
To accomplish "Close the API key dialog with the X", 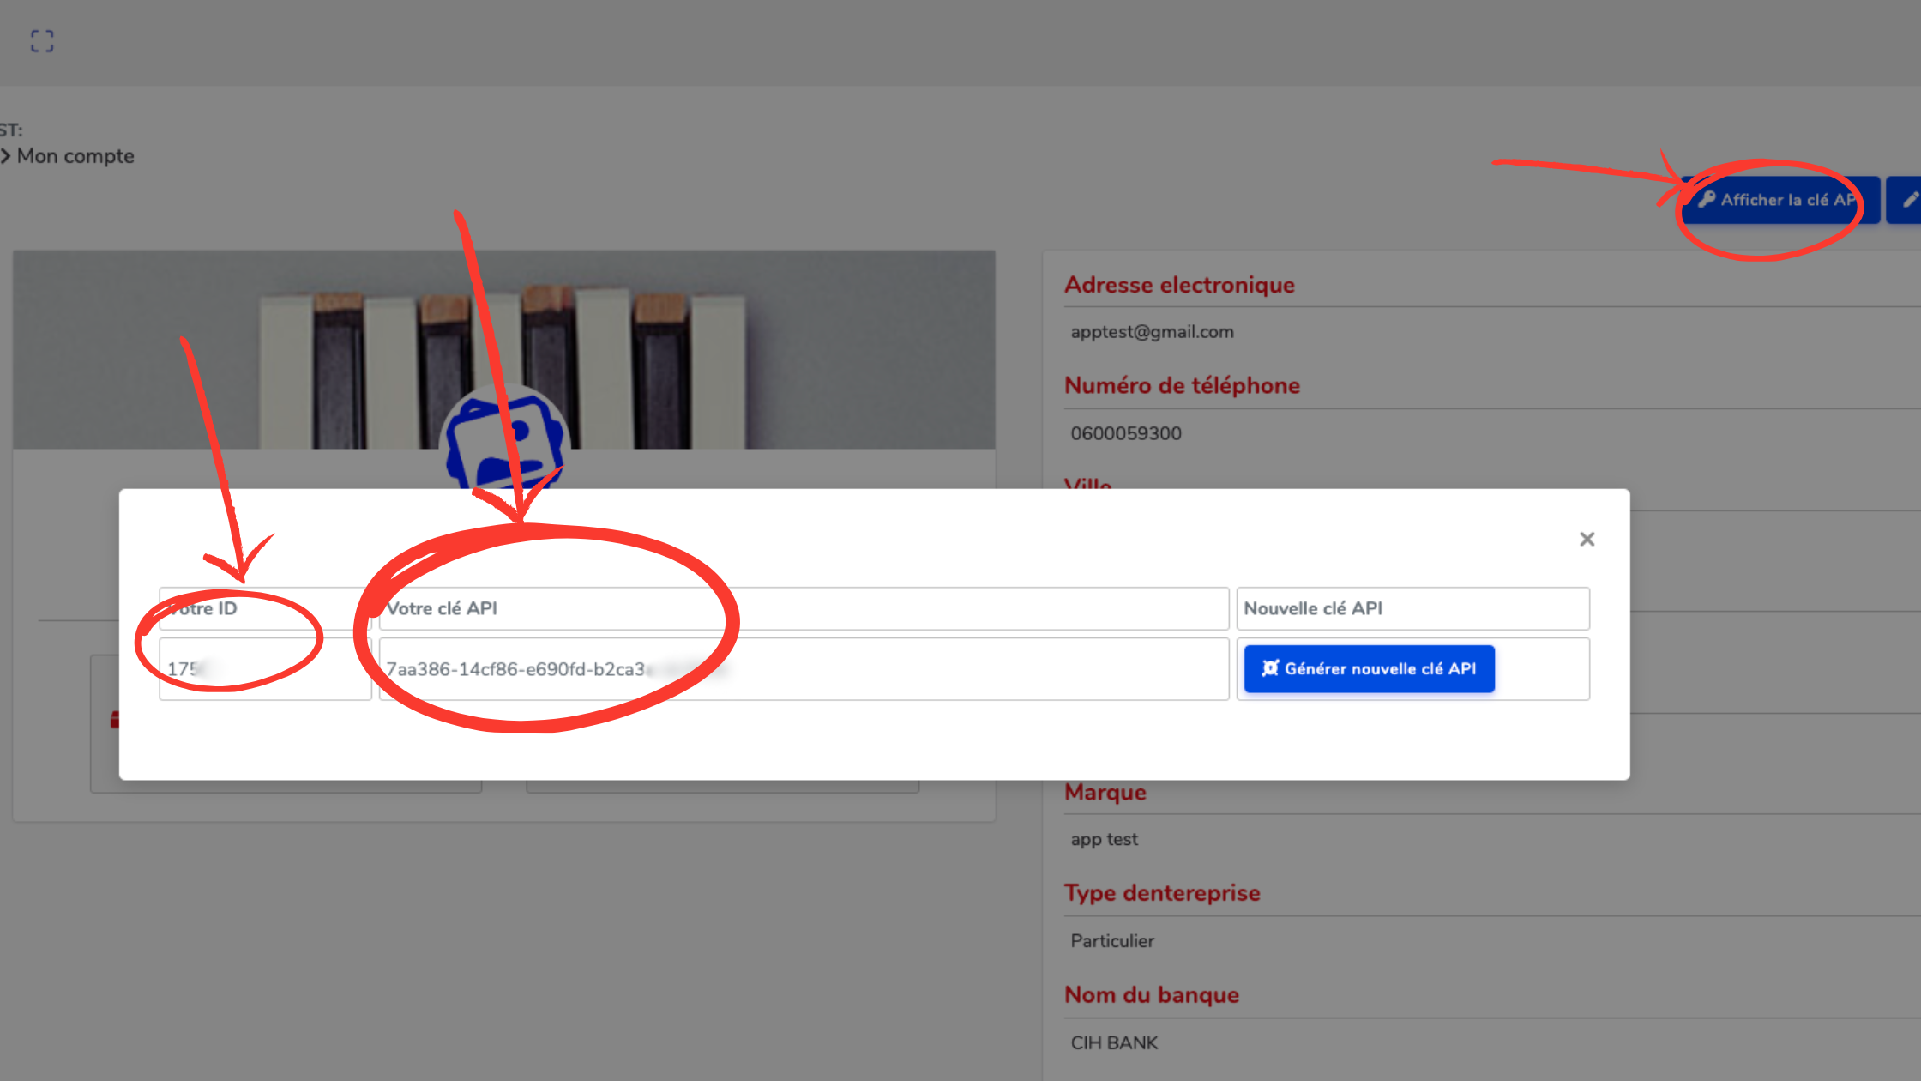I will click(1587, 539).
